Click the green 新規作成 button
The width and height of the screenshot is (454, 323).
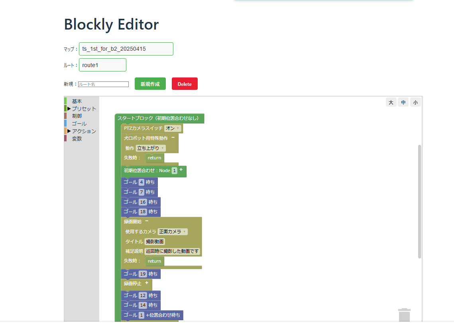click(150, 84)
